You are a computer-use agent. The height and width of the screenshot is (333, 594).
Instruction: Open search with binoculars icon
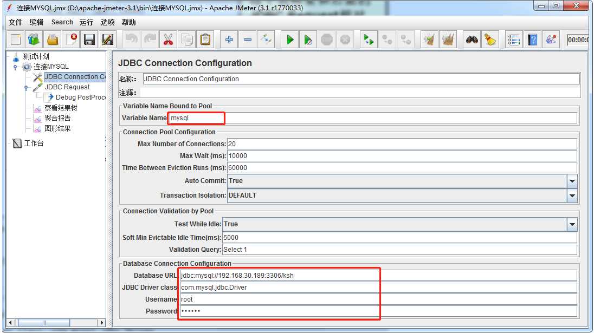[x=472, y=40]
